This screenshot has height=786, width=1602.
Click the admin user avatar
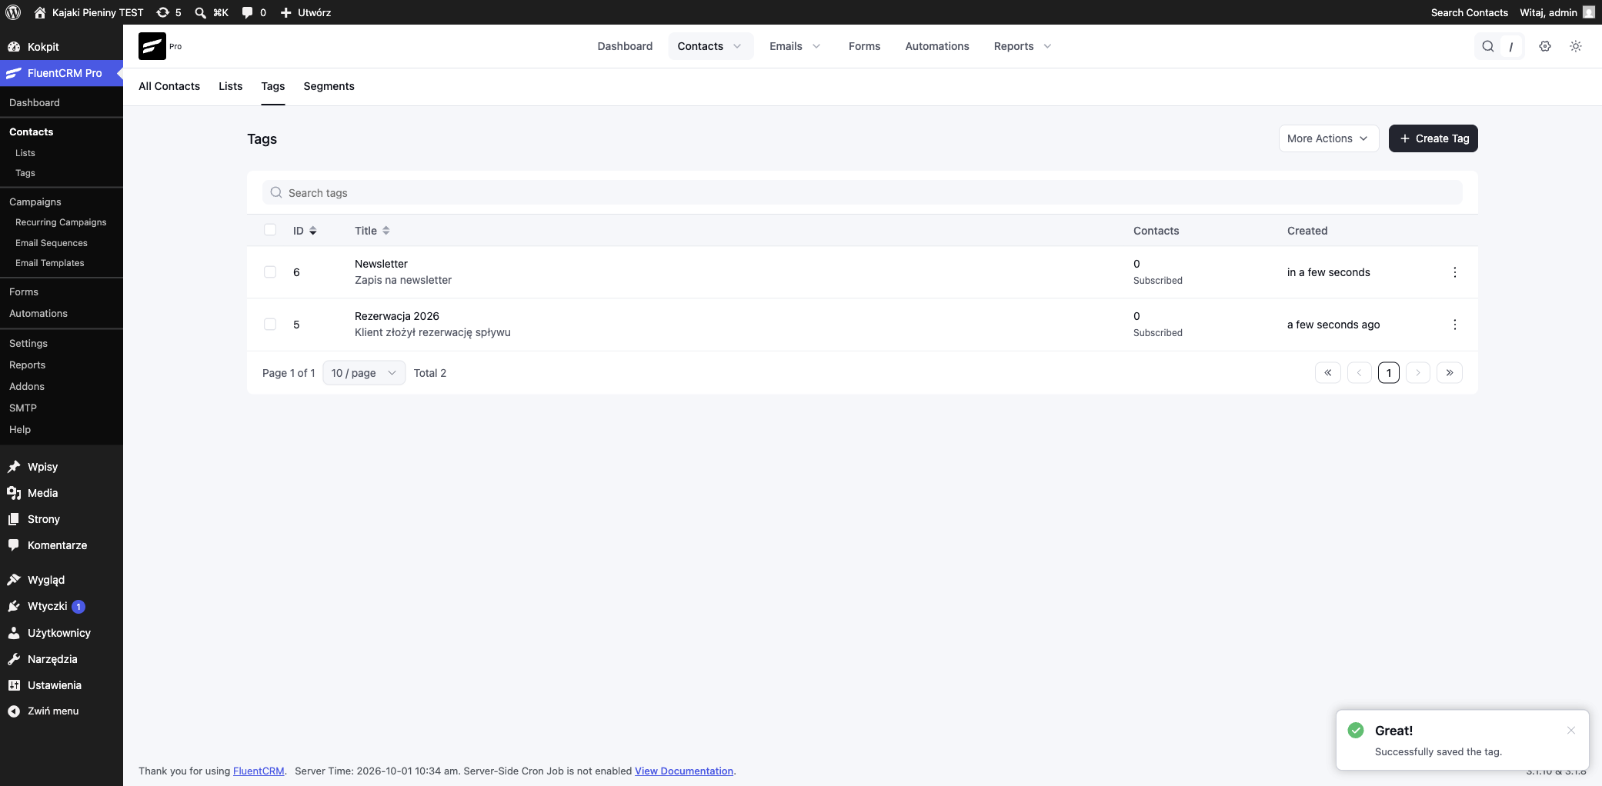[1588, 12]
